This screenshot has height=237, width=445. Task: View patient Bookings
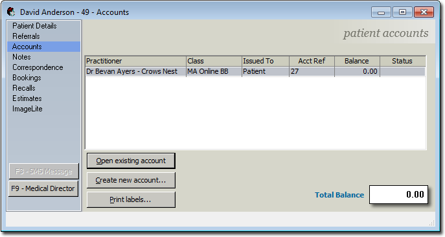(x=27, y=78)
